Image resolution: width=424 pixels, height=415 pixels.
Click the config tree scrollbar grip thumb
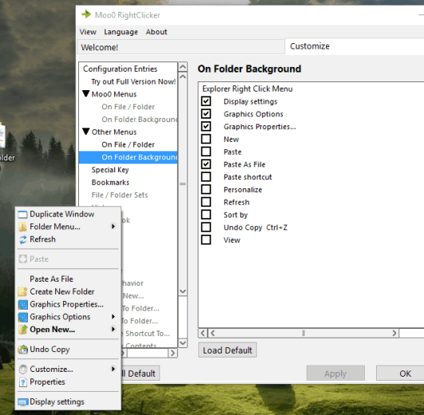pyautogui.click(x=183, y=184)
